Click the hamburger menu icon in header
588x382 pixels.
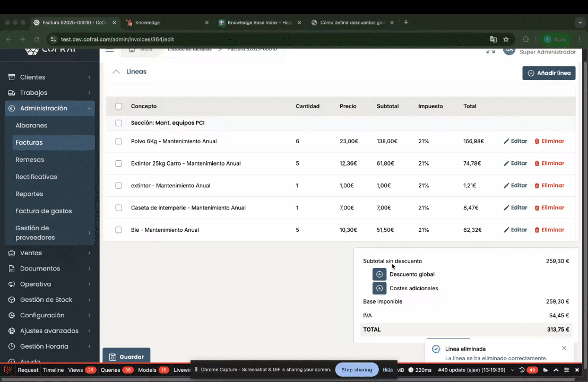[110, 49]
